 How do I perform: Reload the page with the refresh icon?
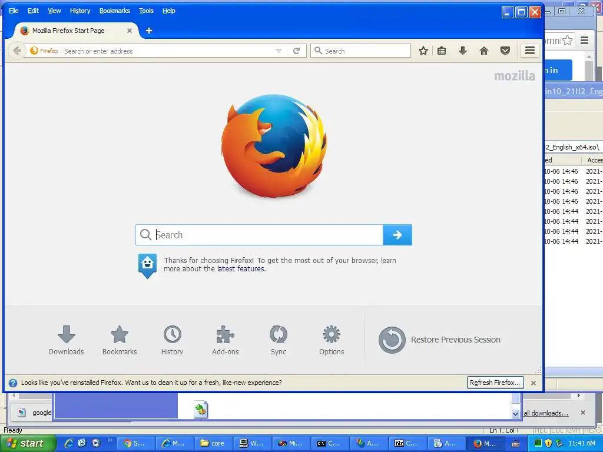pos(297,51)
